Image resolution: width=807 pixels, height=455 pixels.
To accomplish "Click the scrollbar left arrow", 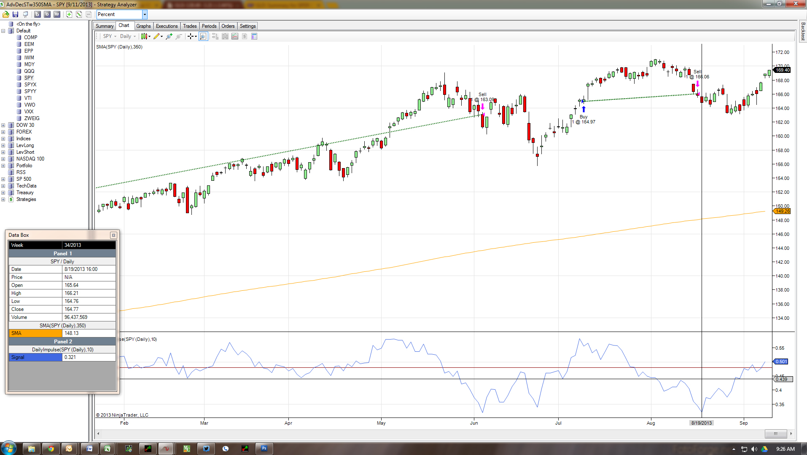I will pyautogui.click(x=98, y=434).
